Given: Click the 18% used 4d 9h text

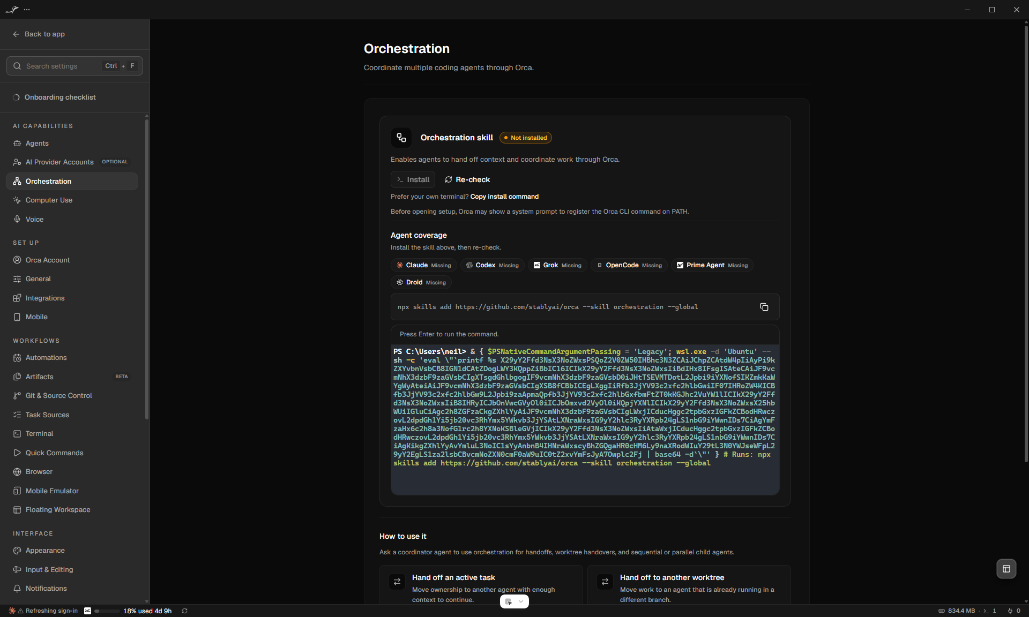Looking at the screenshot, I should pyautogui.click(x=147, y=611).
